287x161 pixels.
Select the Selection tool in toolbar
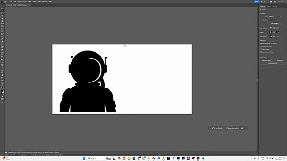[x=2, y=10]
